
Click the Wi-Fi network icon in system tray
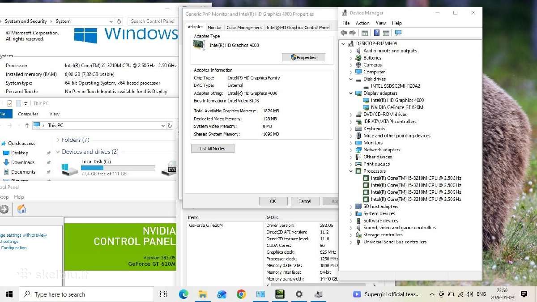460,294
